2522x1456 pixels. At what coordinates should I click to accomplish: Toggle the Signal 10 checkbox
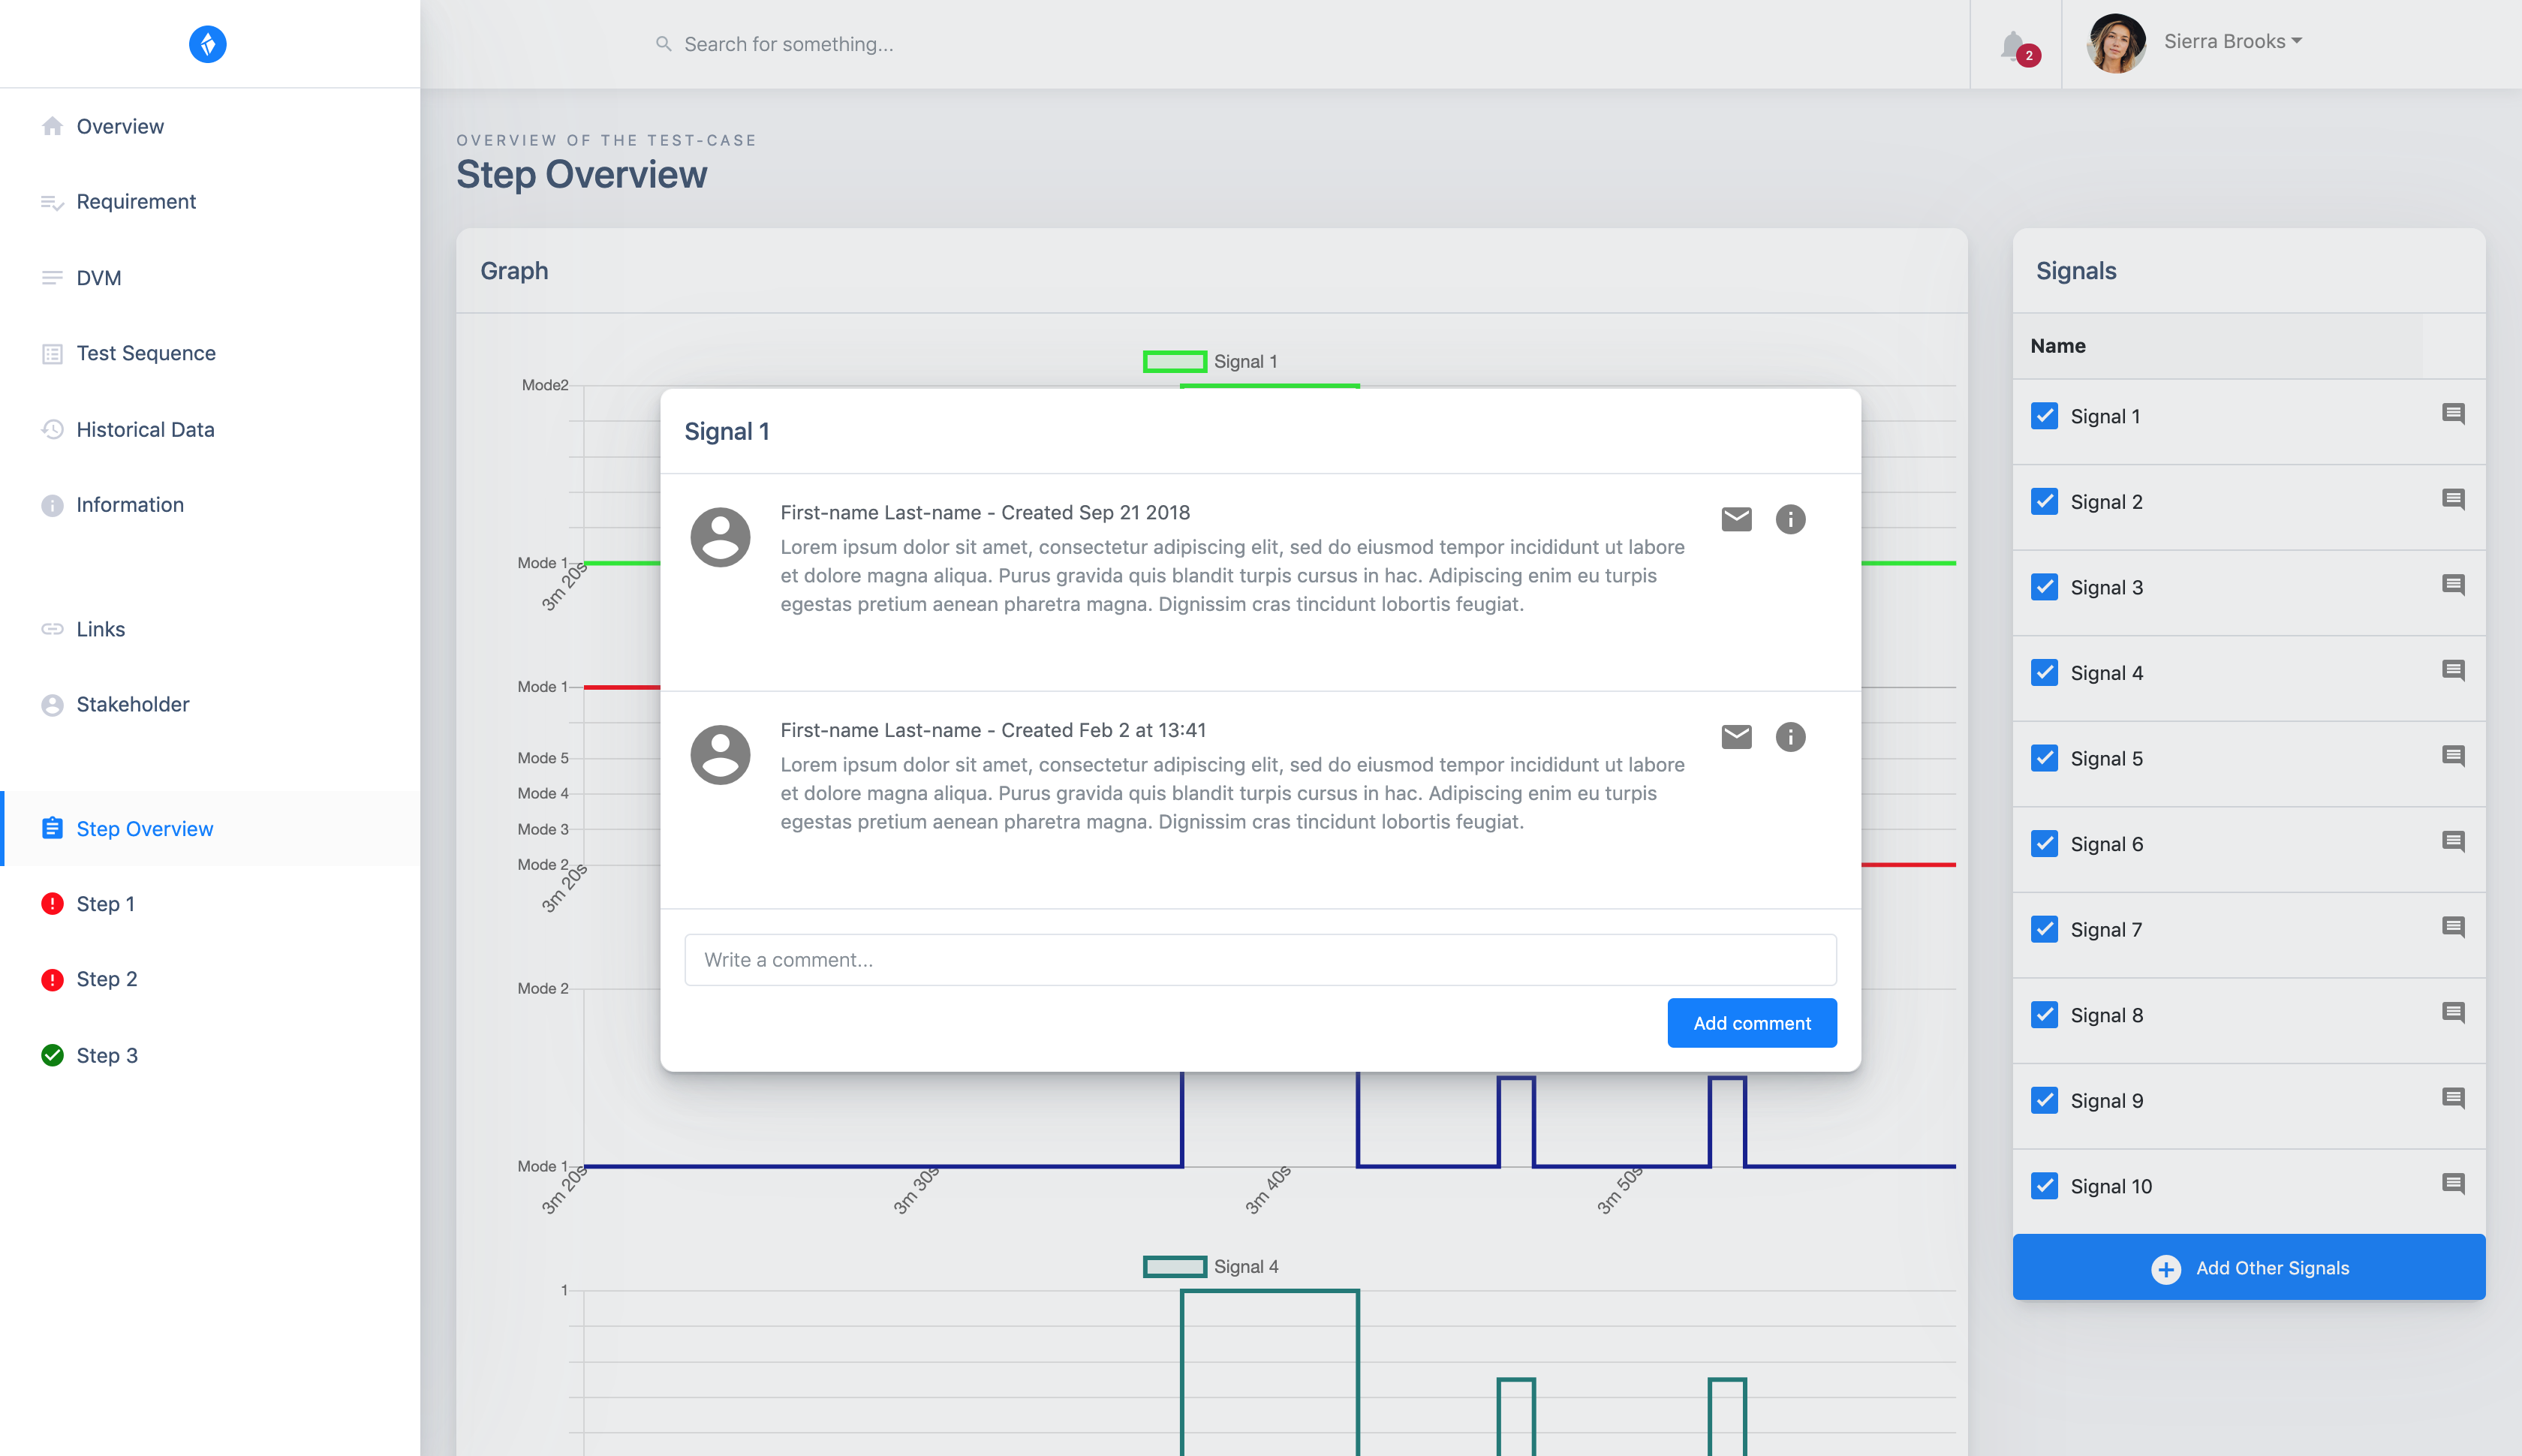[x=2045, y=1186]
